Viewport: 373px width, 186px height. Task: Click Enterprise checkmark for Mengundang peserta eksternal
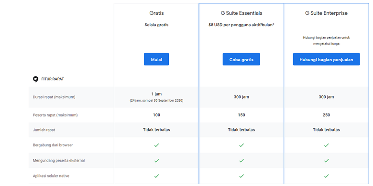(x=326, y=161)
